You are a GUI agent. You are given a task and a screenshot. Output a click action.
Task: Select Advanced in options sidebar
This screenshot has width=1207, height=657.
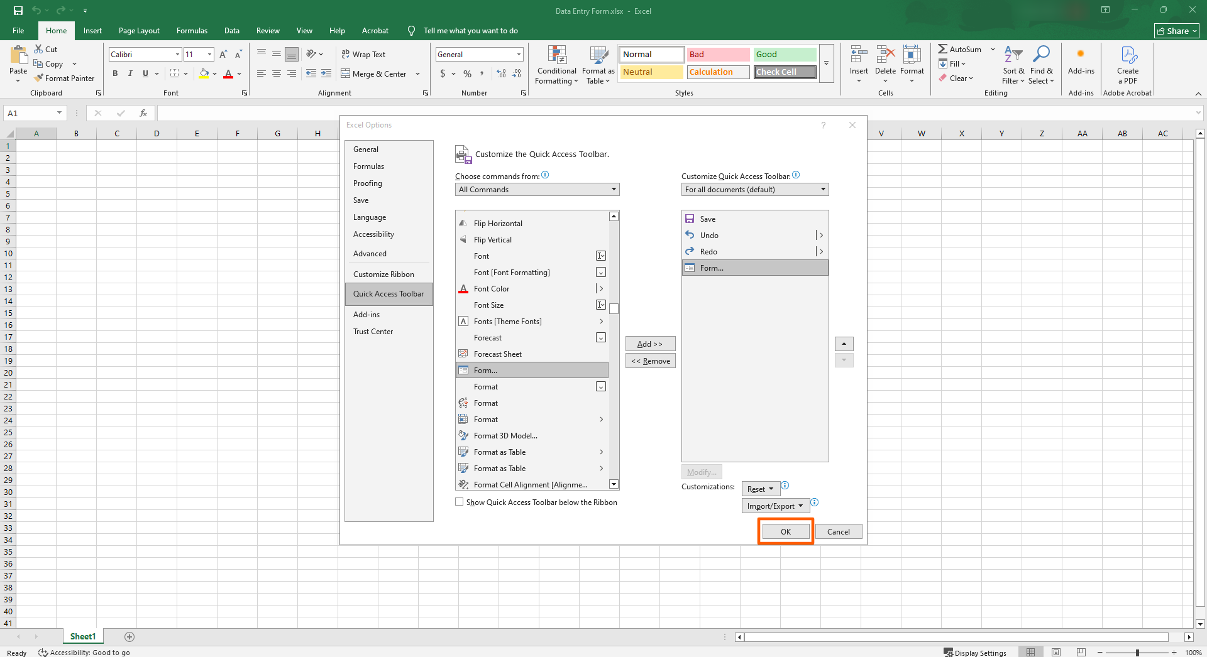pyautogui.click(x=389, y=253)
